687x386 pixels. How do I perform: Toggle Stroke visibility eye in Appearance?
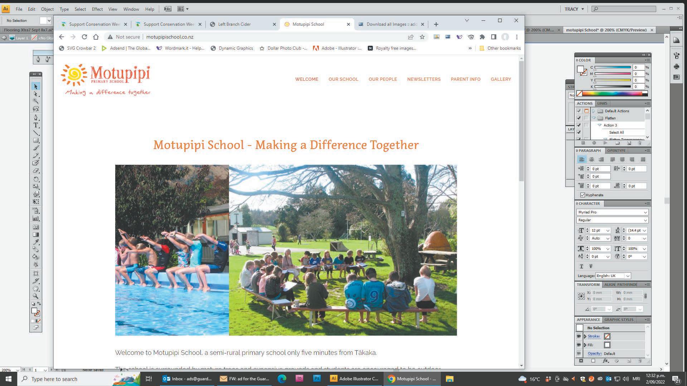pos(579,336)
